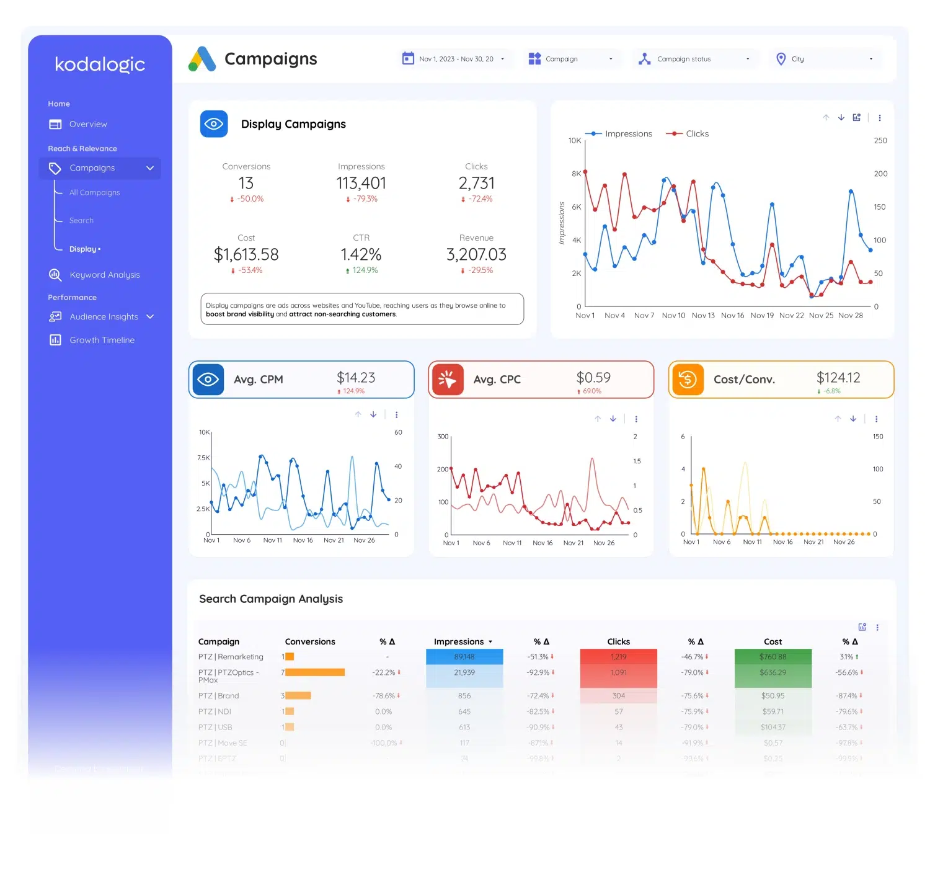Click the kodalogic logo
The height and width of the screenshot is (869, 930).
tap(100, 64)
